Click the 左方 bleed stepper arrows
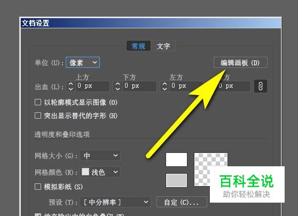The height and width of the screenshot is (216, 298). [164, 86]
